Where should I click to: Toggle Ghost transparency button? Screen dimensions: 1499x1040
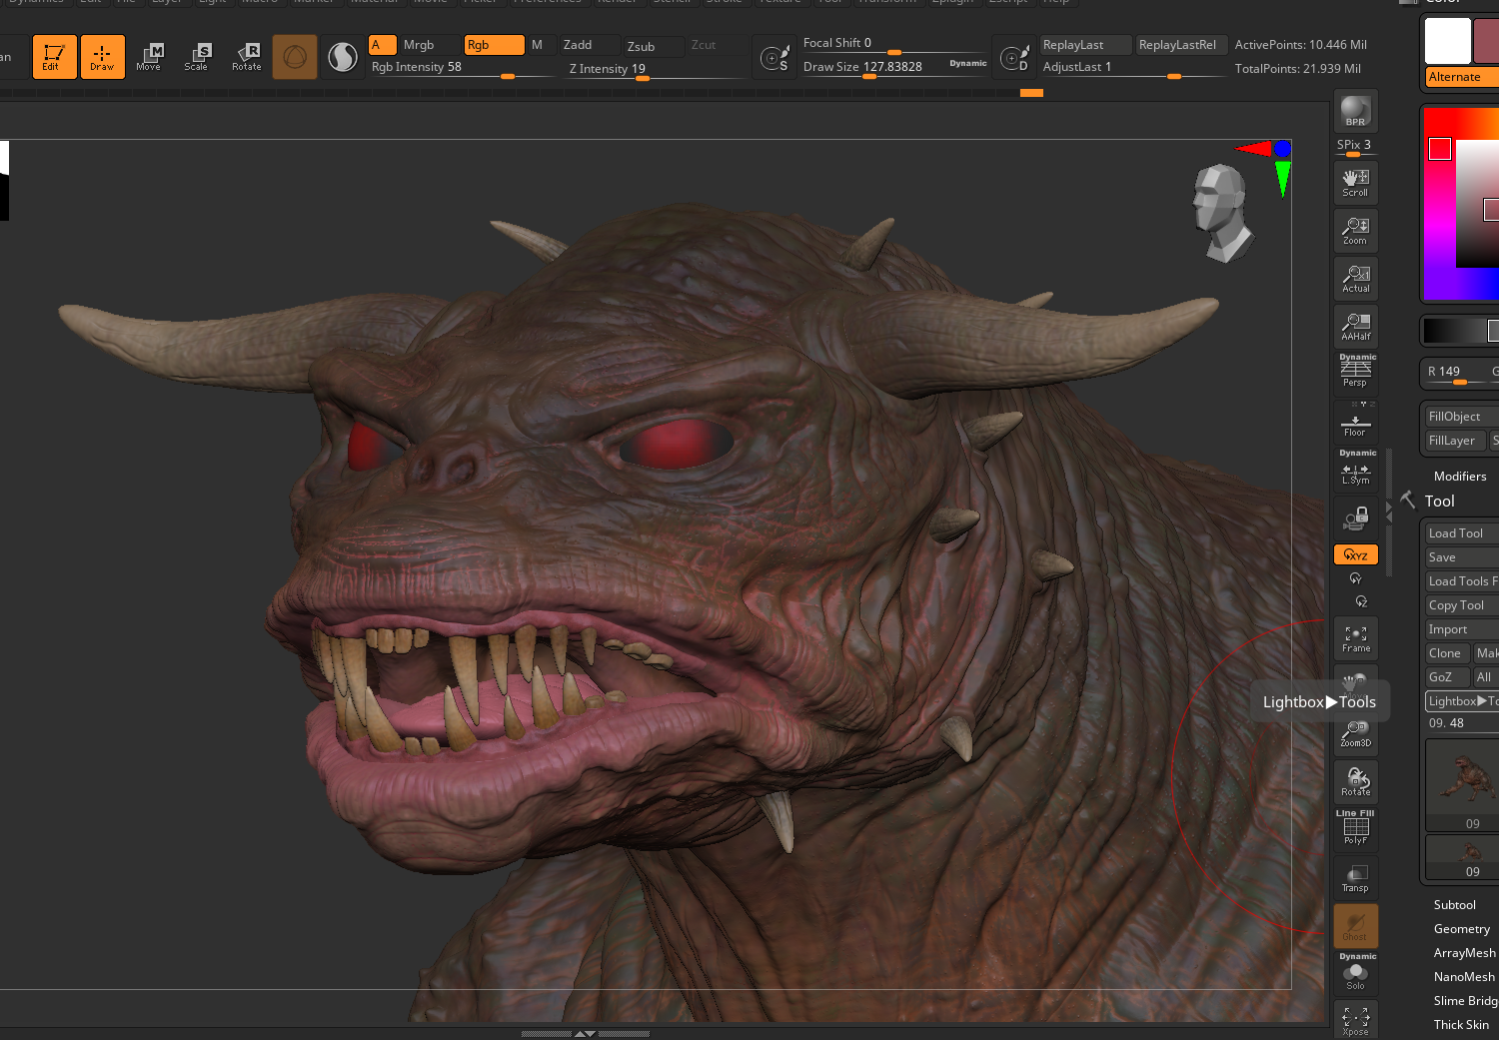click(1355, 926)
